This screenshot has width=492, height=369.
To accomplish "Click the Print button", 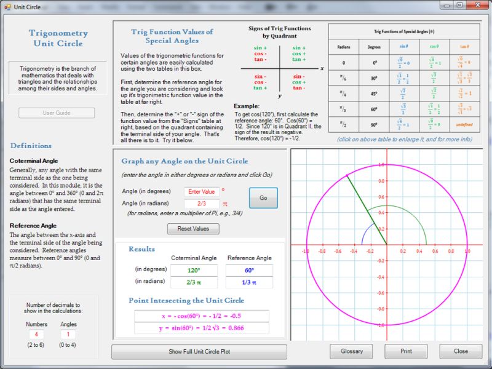I will [x=405, y=351].
